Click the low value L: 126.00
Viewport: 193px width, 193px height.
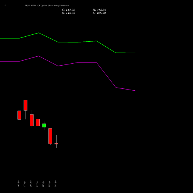(99, 13)
